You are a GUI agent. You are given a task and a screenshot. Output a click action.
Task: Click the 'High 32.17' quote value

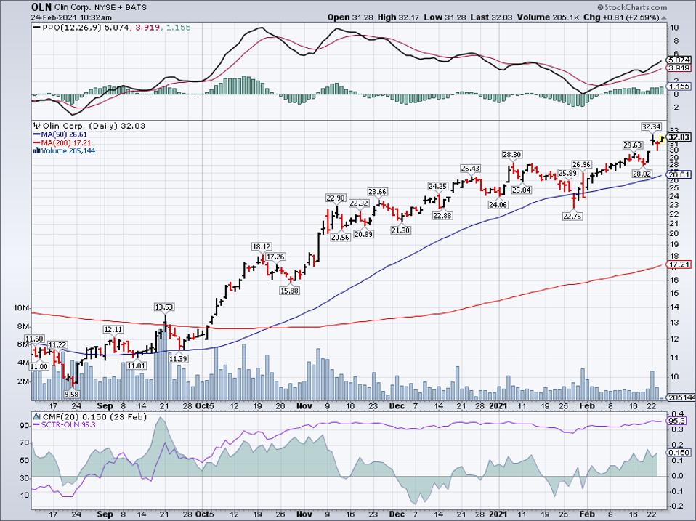point(399,17)
